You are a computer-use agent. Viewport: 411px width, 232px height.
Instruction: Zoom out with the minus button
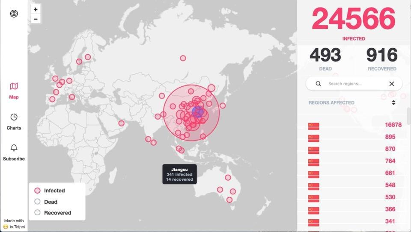(x=36, y=19)
